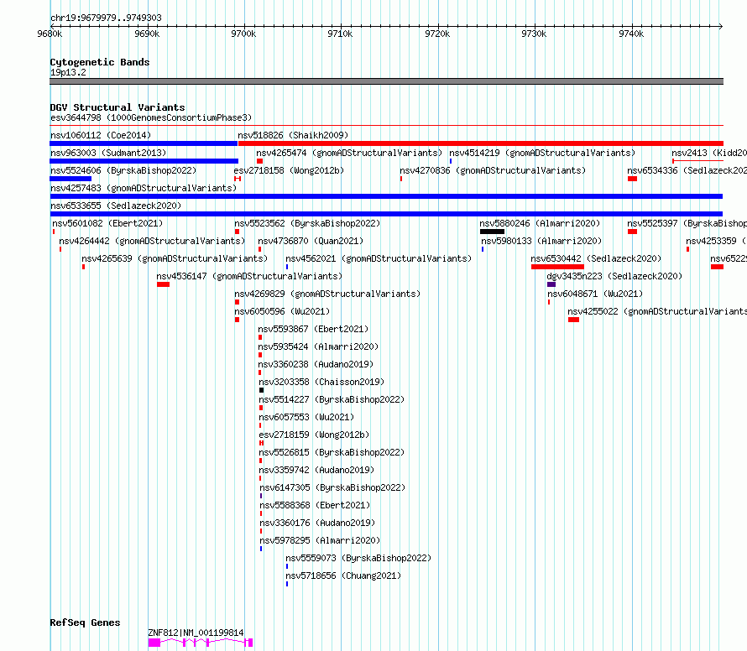Click the DGV Structural Variants track title

[x=118, y=107]
